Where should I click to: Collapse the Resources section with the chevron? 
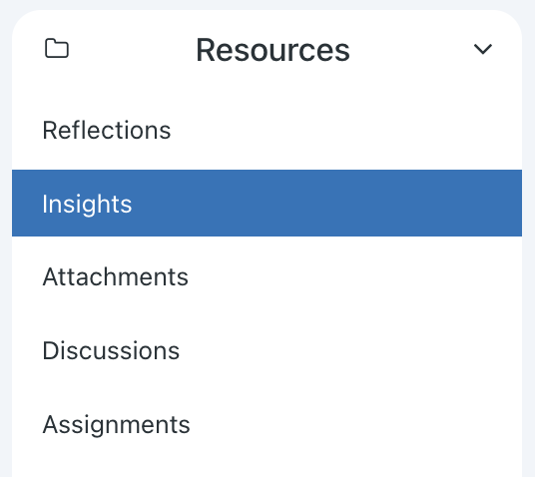pyautogui.click(x=483, y=49)
